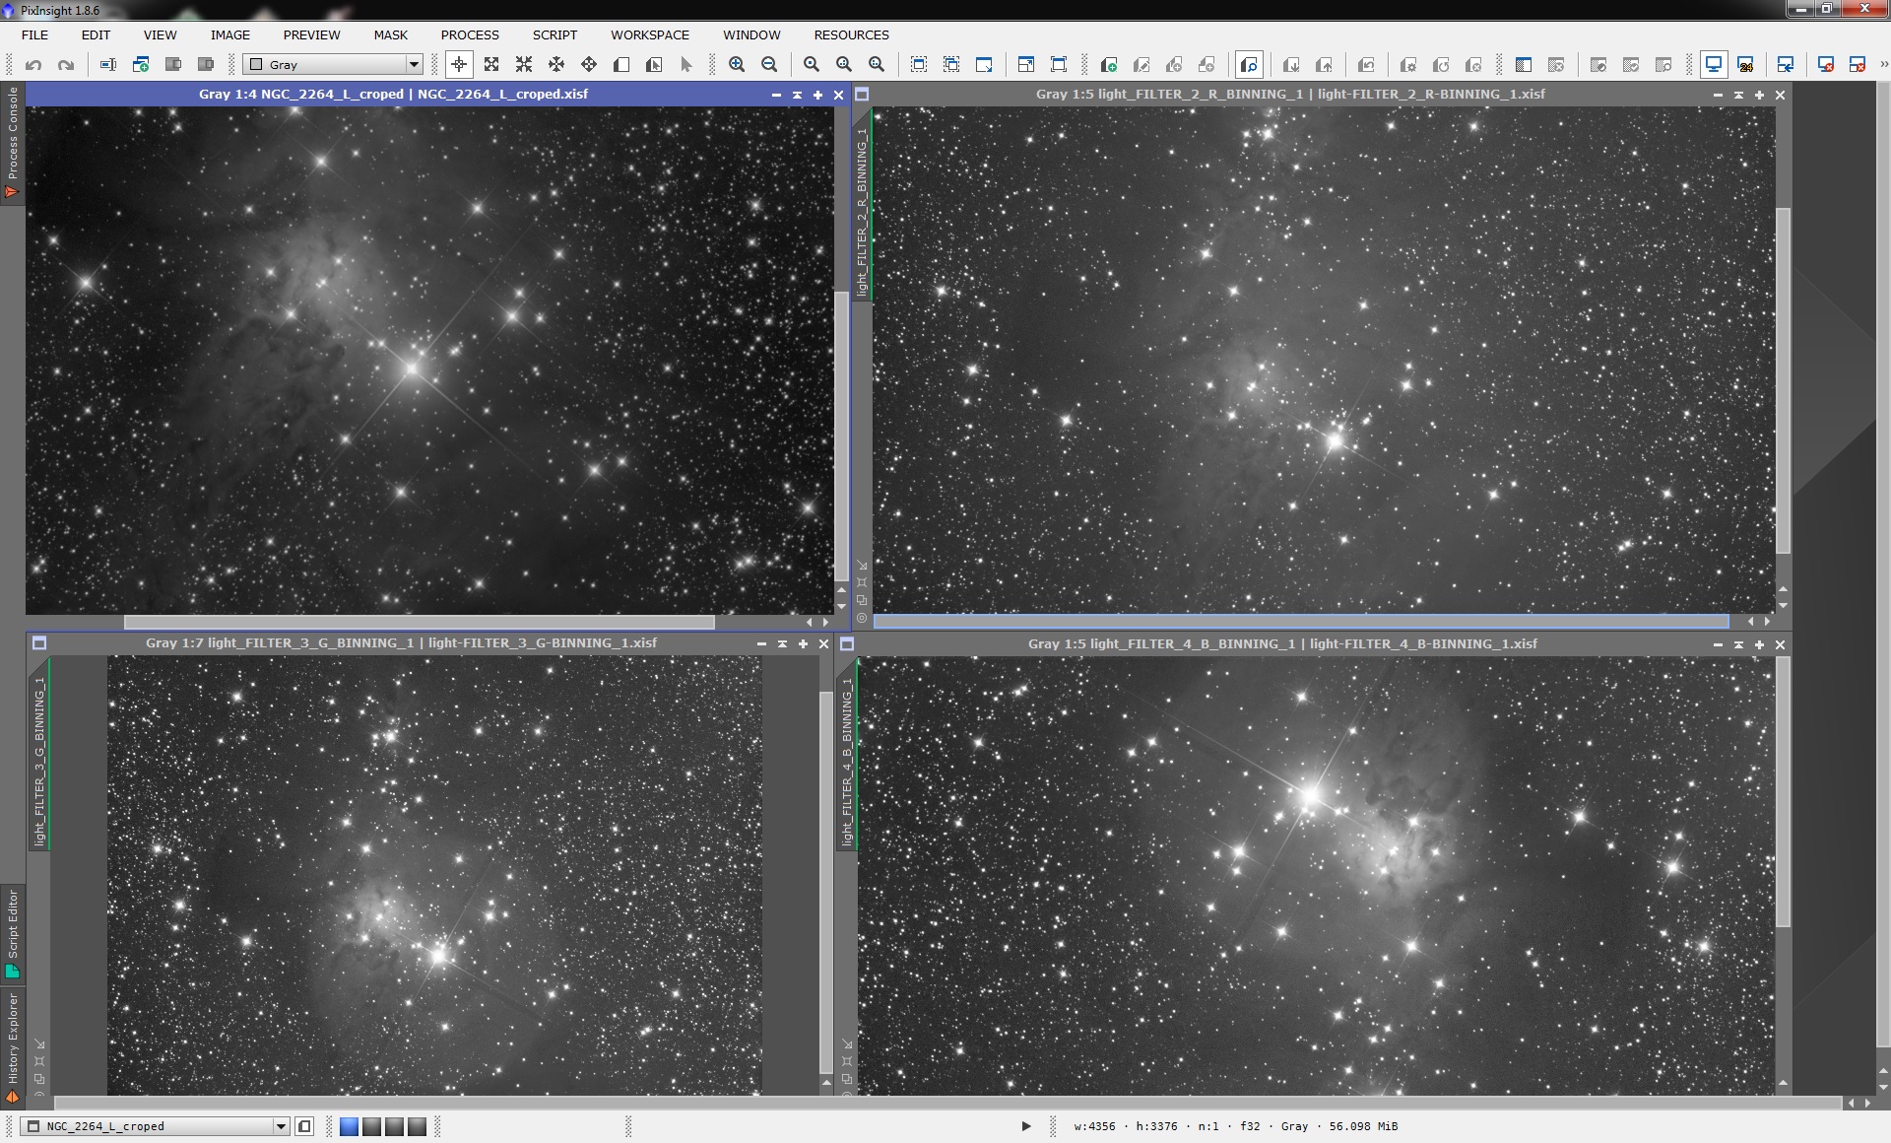Viewport: 1891px width, 1143px height.
Task: Toggle the 24-bit display LUT icon
Action: click(1746, 65)
